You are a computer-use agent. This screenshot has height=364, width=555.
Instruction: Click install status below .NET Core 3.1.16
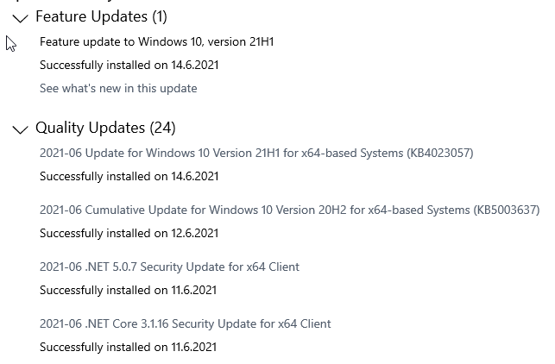click(128, 347)
